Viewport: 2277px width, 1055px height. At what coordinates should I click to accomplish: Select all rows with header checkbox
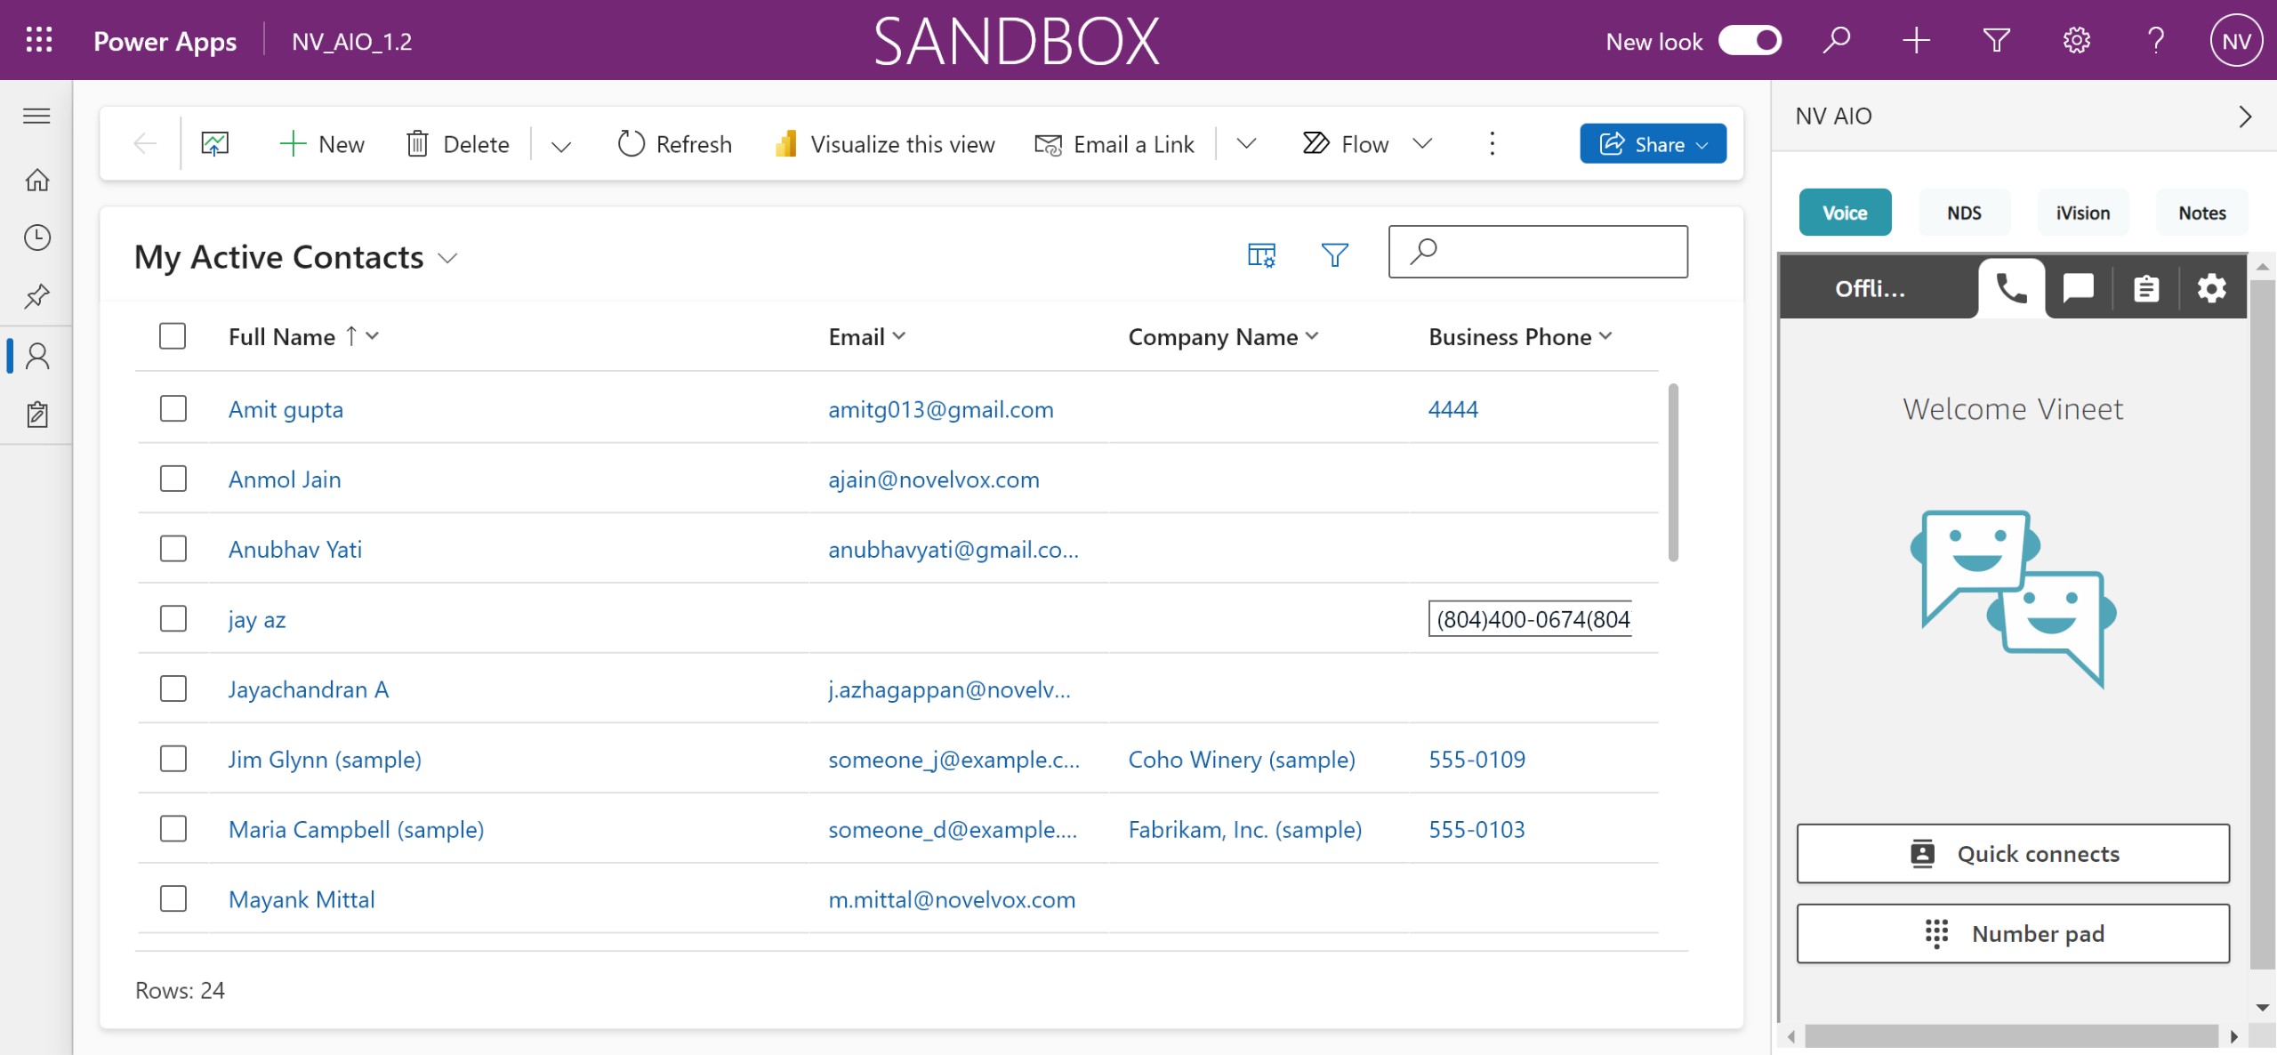point(173,336)
